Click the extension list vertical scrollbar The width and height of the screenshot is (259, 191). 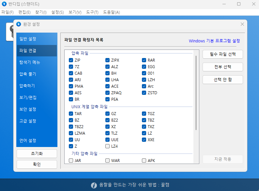(x=196, y=93)
